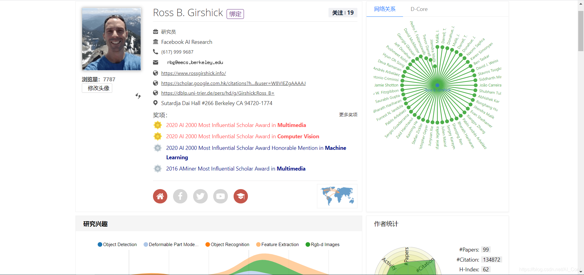Open the rossgirshick.info homepage link

click(193, 73)
